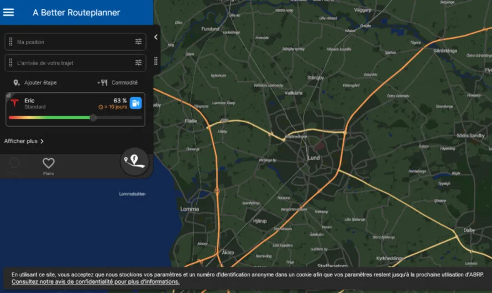
Task: Grab drag handle of Ma position row
Action: tap(11, 41)
